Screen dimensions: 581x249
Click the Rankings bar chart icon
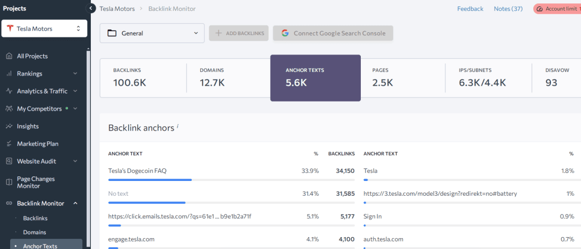[x=9, y=74]
